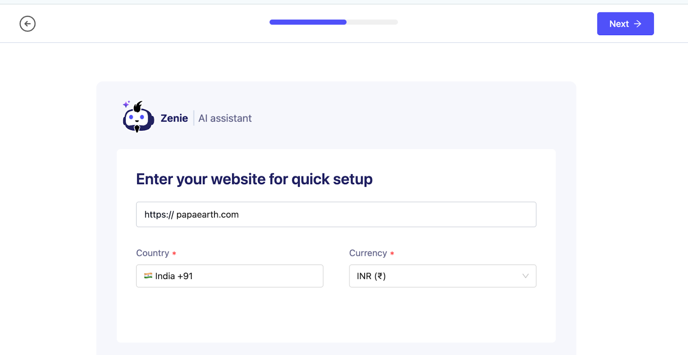Click the India flag icon
The width and height of the screenshot is (688, 355).
pyautogui.click(x=148, y=276)
